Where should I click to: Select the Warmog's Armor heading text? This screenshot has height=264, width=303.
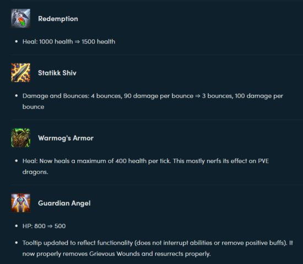coord(66,138)
